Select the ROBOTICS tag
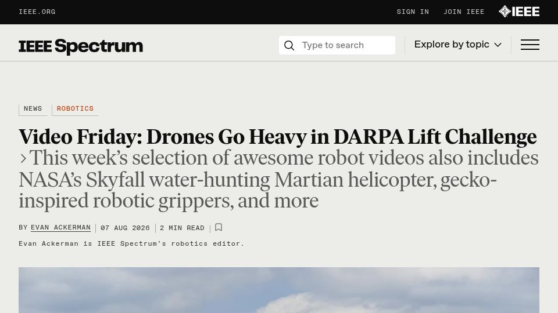 (x=75, y=109)
